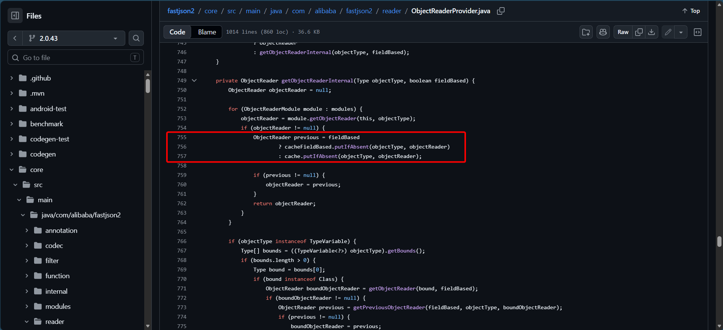Jump to Top of the page
The image size is (723, 330).
(x=691, y=11)
